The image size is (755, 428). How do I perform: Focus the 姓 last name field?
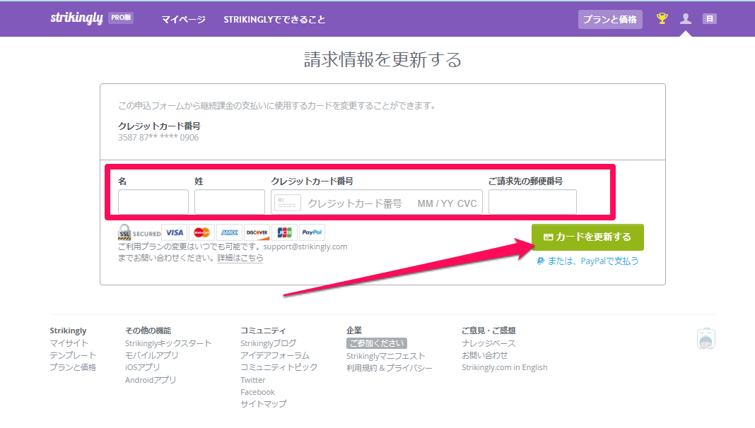coord(230,202)
